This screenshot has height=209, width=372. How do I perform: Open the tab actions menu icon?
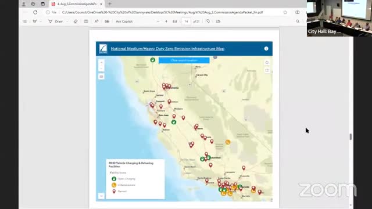pos(42,4)
